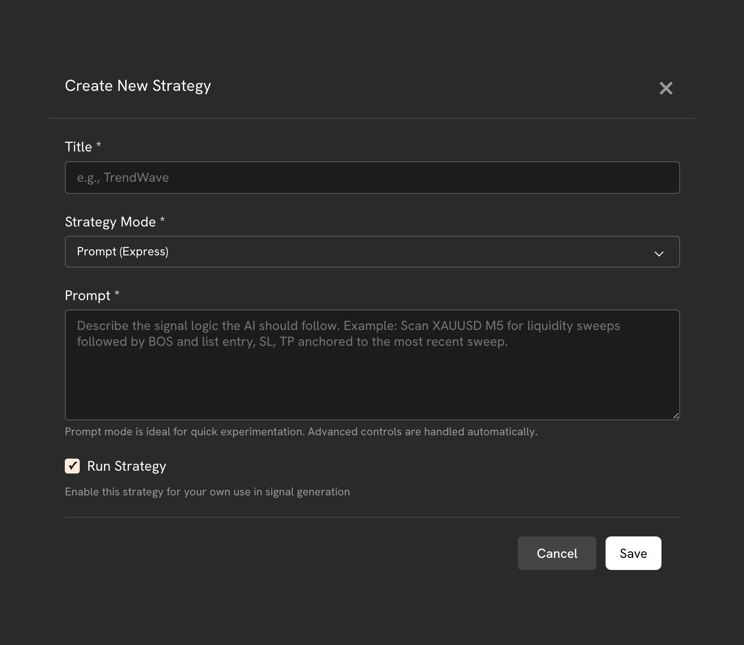Viewport: 744px width, 645px height.
Task: Click the Strategy Mode label
Action: [110, 222]
